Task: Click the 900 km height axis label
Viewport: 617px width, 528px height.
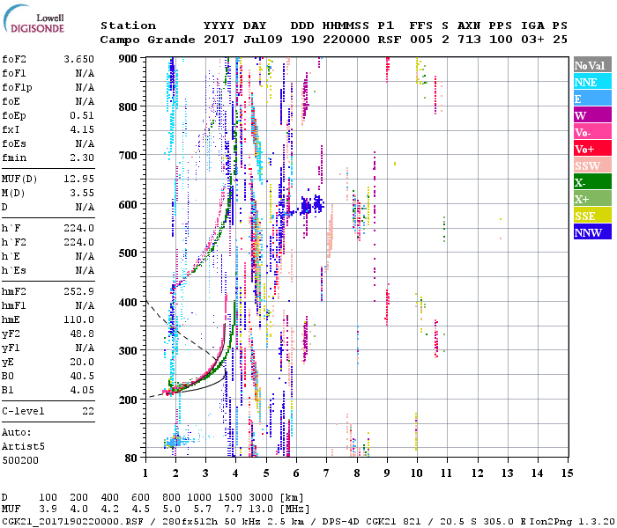Action: point(130,58)
